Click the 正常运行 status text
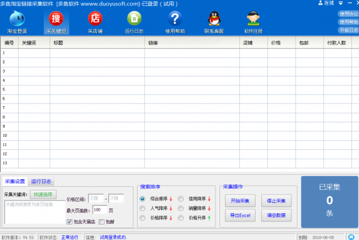This screenshot has width=359, height=240. (69, 237)
